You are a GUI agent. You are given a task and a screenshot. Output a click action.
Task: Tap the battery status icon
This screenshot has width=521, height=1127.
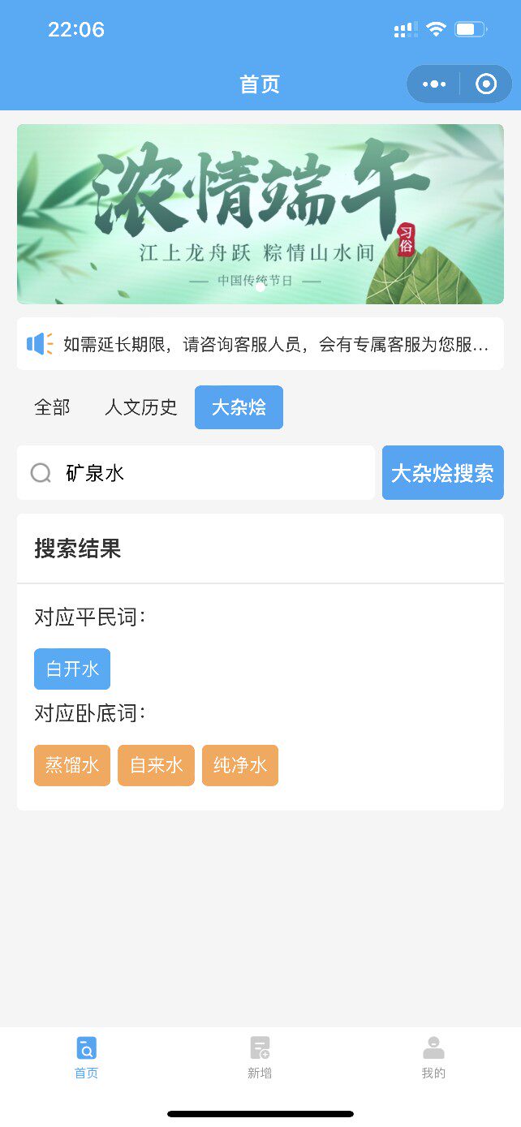click(470, 30)
